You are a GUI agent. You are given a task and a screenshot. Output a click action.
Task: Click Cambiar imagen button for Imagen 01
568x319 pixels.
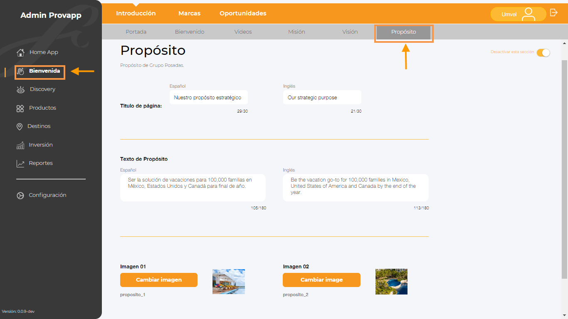(x=159, y=280)
